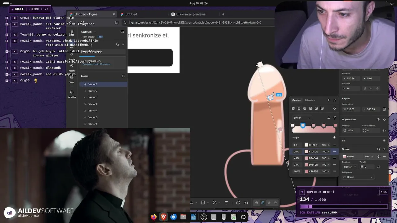
Task: Expand Pen tool options chevron
Action: pos(220,203)
